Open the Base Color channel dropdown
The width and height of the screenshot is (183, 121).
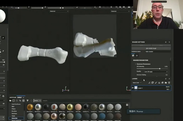click(x=137, y=83)
